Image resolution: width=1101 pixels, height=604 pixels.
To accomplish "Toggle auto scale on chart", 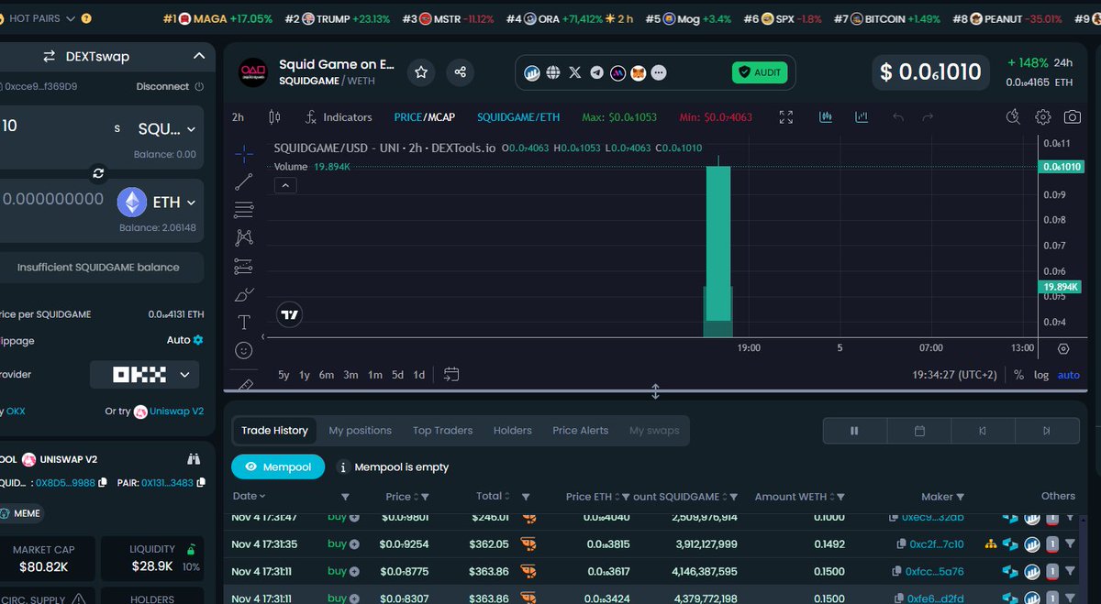I will pos(1069,375).
